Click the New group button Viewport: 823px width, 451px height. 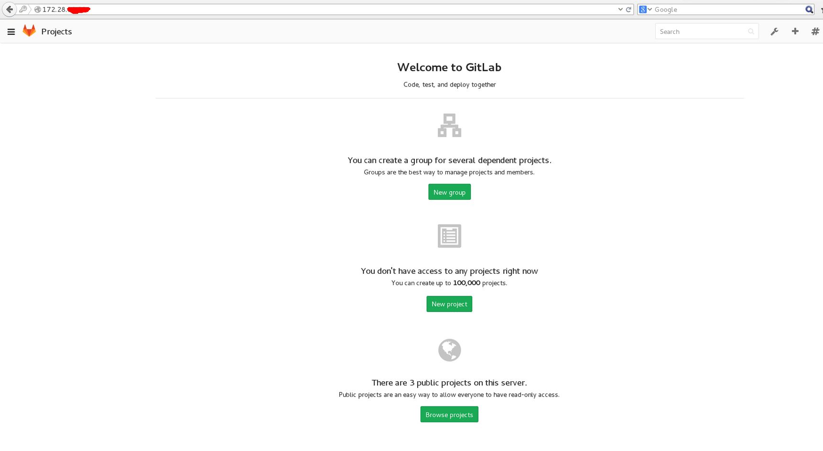pos(449,192)
